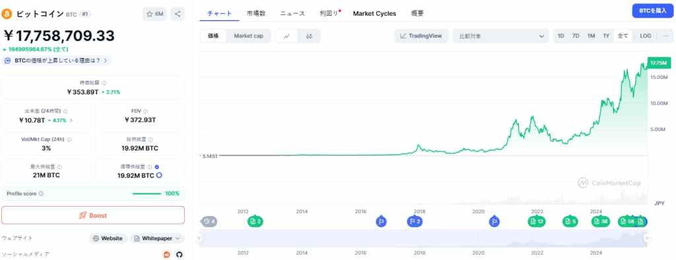This screenshot has width=676, height=260.
Task: Click the Boost button
Action: 93,215
